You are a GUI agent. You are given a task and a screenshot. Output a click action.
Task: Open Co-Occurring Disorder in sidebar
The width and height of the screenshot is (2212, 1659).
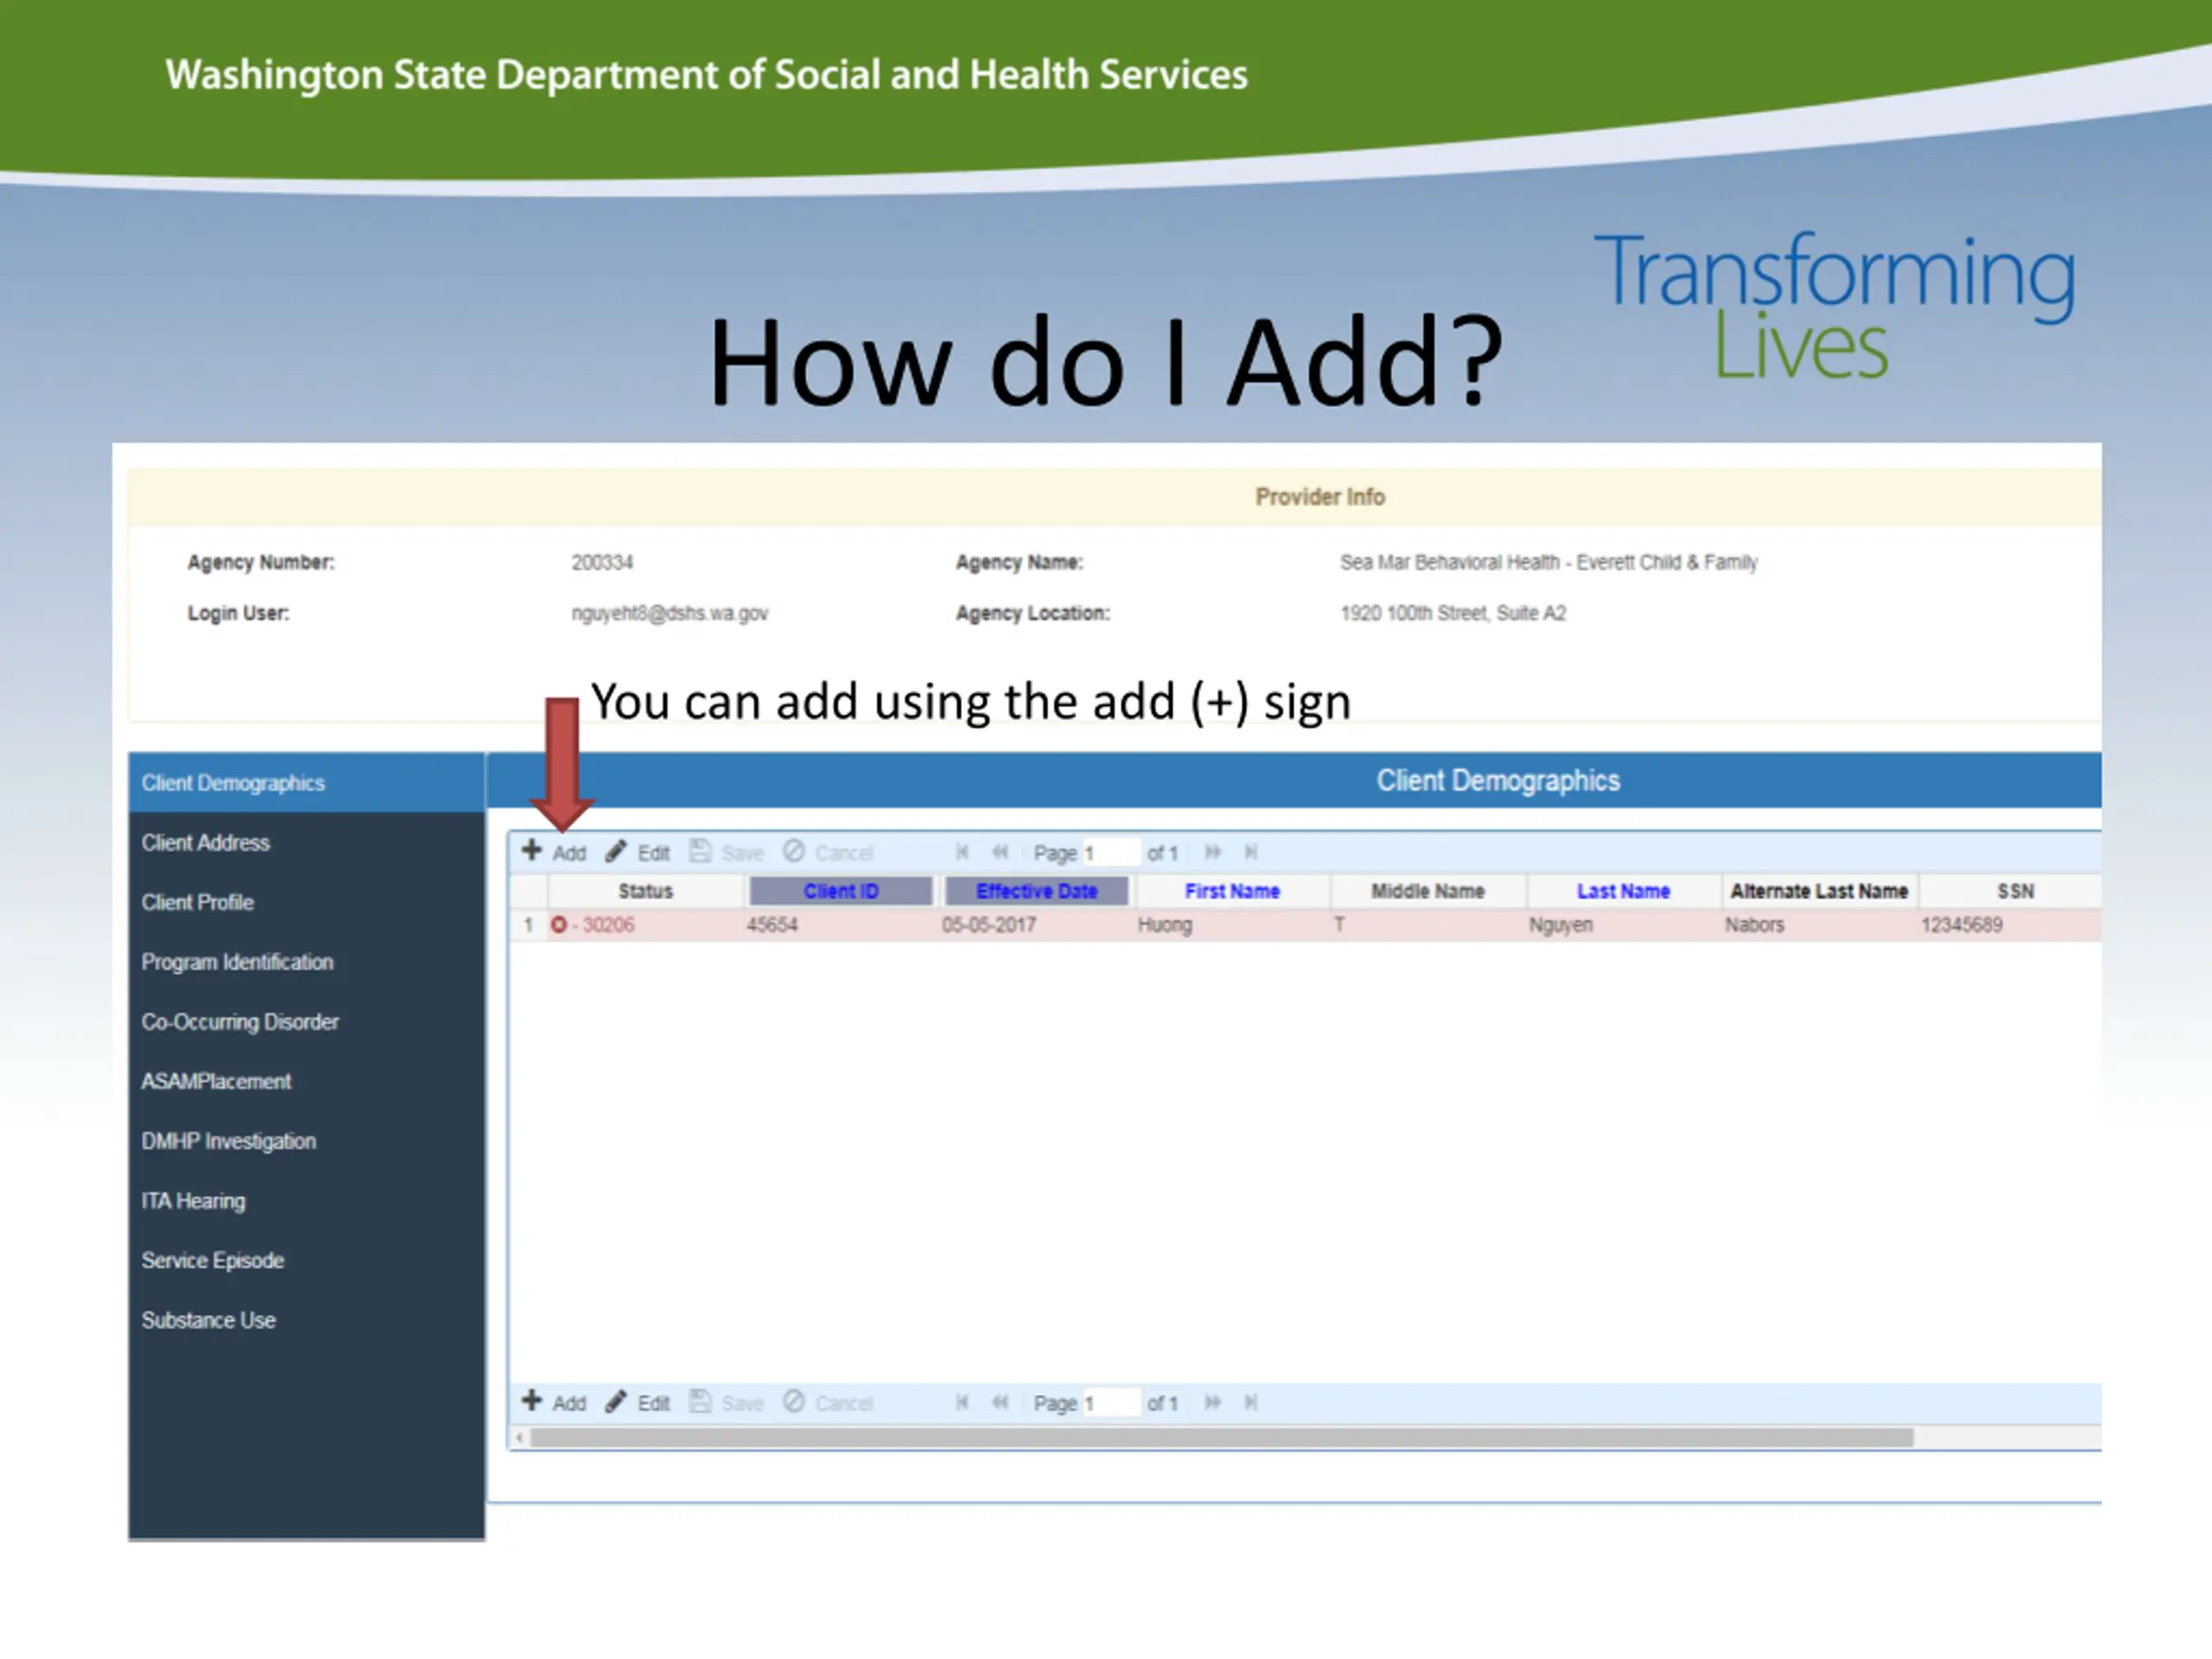click(306, 1022)
